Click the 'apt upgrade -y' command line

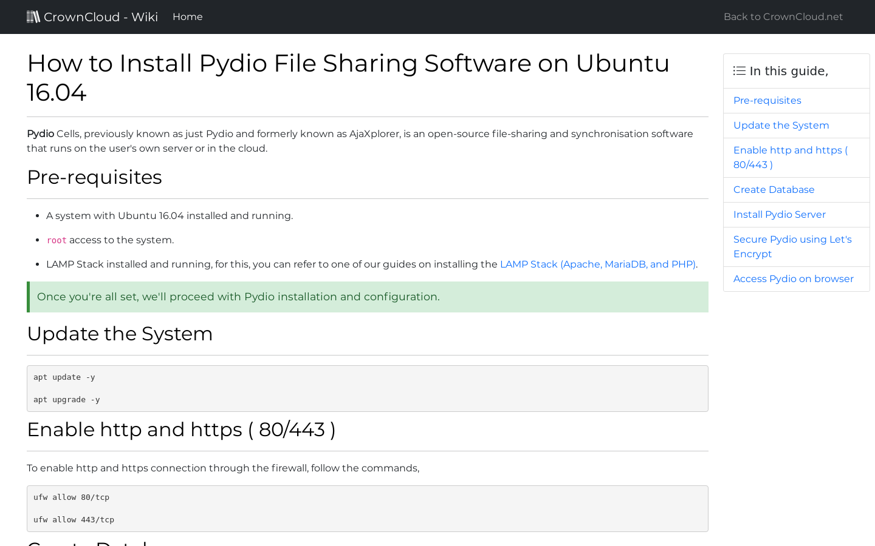click(67, 400)
